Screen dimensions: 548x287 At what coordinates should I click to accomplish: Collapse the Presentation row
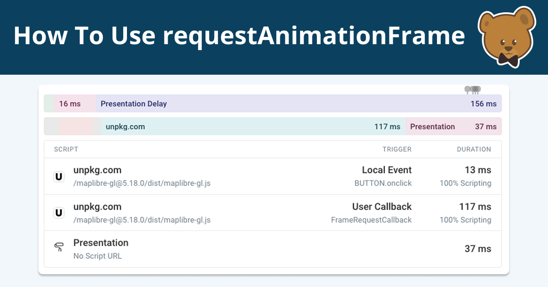tap(274, 248)
